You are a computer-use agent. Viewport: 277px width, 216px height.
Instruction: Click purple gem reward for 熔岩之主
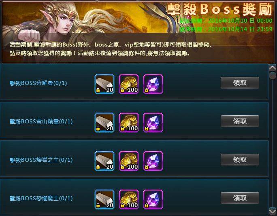(x=153, y=161)
